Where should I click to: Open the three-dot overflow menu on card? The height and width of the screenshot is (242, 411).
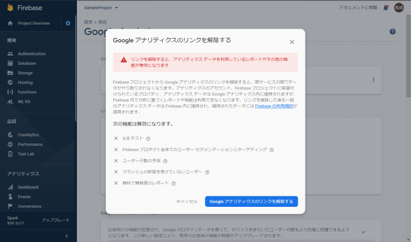pyautogui.click(x=373, y=80)
